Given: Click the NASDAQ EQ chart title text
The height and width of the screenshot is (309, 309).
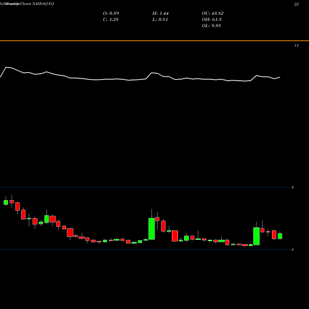Looking at the screenshot, I should tap(27, 4).
